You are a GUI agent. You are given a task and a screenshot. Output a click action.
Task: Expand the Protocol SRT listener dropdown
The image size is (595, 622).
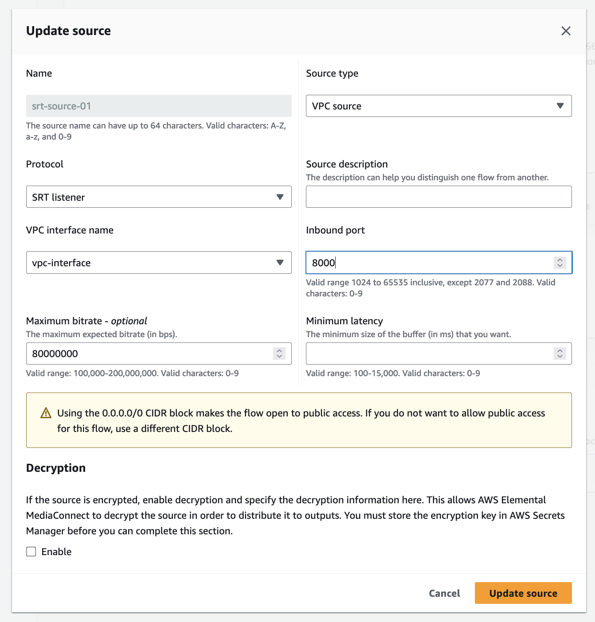pyautogui.click(x=159, y=197)
